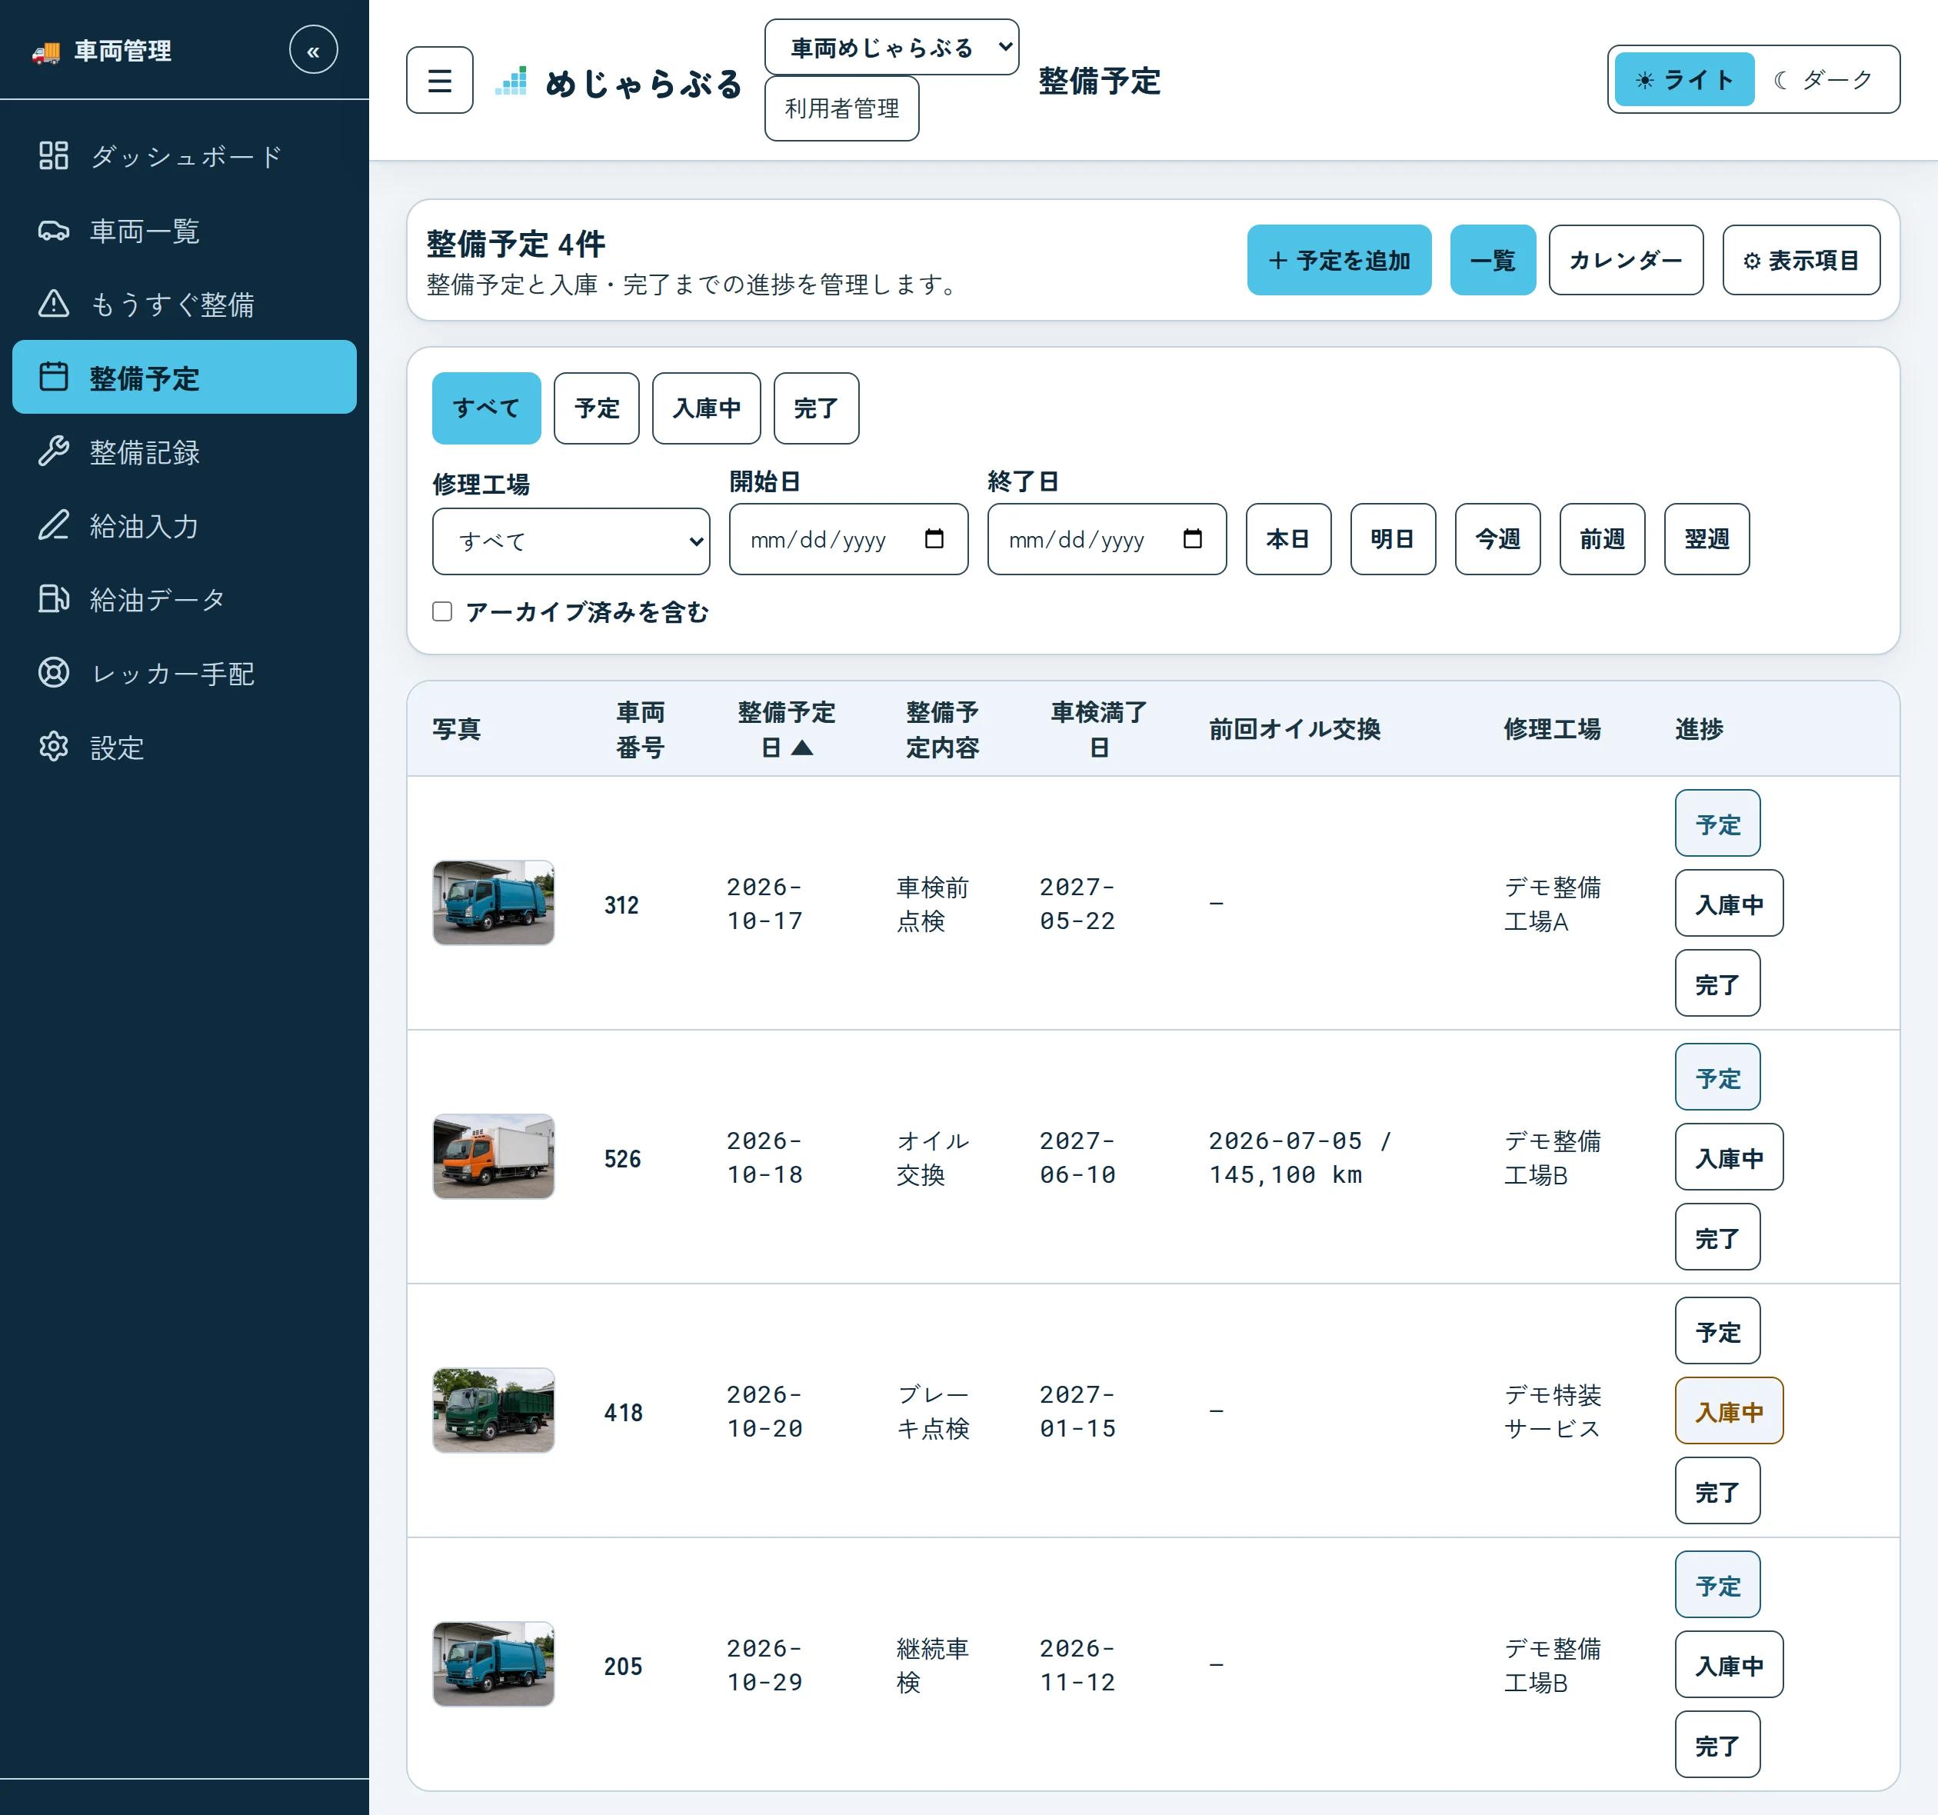This screenshot has width=1938, height=1815.
Task: Open photo thumbnail of vehicle 526
Action: 493,1157
